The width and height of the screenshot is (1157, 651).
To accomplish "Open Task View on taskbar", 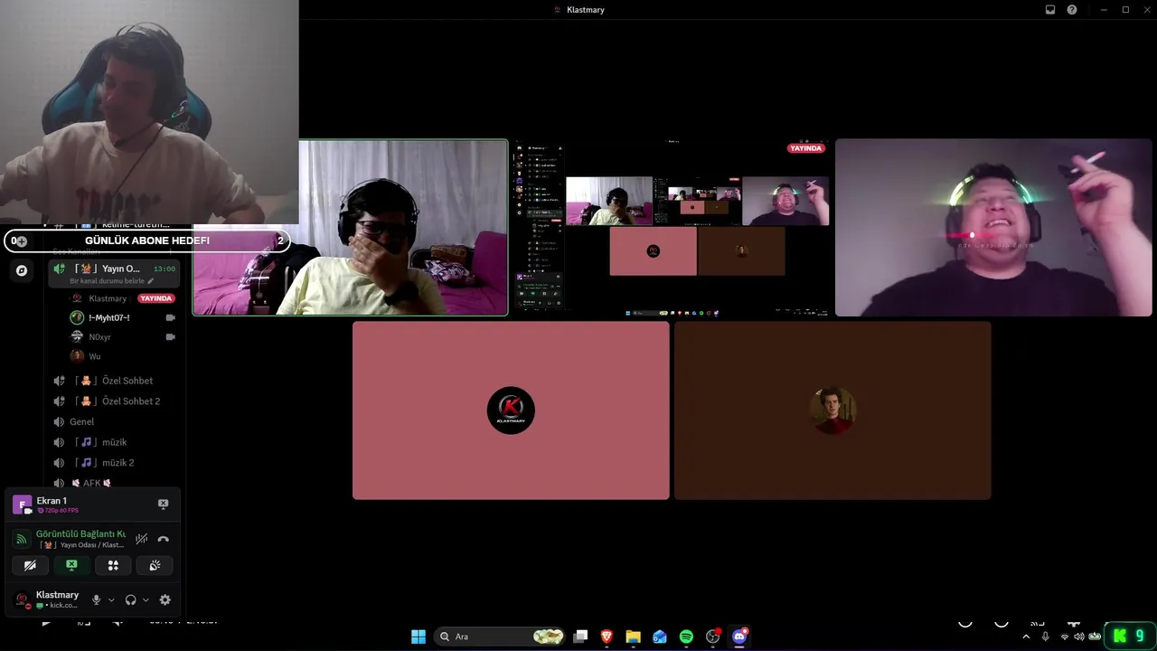I will pyautogui.click(x=581, y=637).
